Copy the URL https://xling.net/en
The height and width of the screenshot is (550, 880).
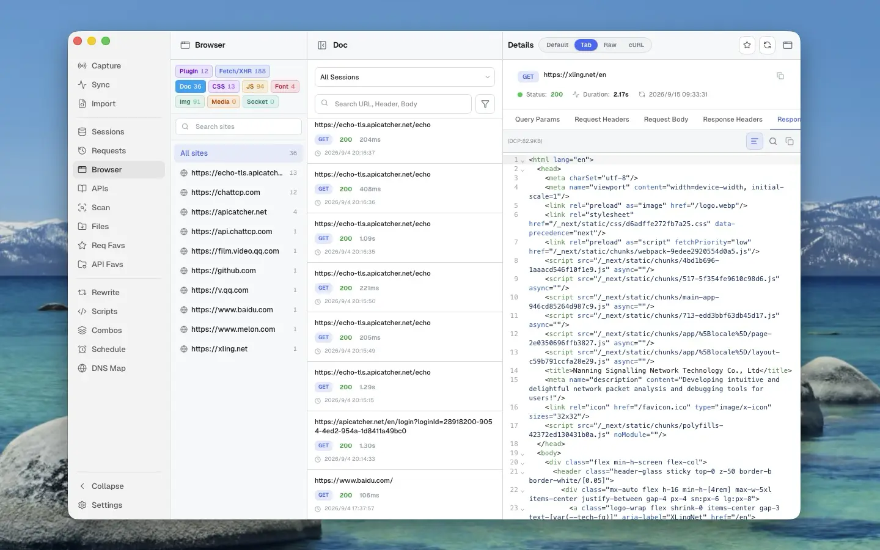[x=780, y=76]
